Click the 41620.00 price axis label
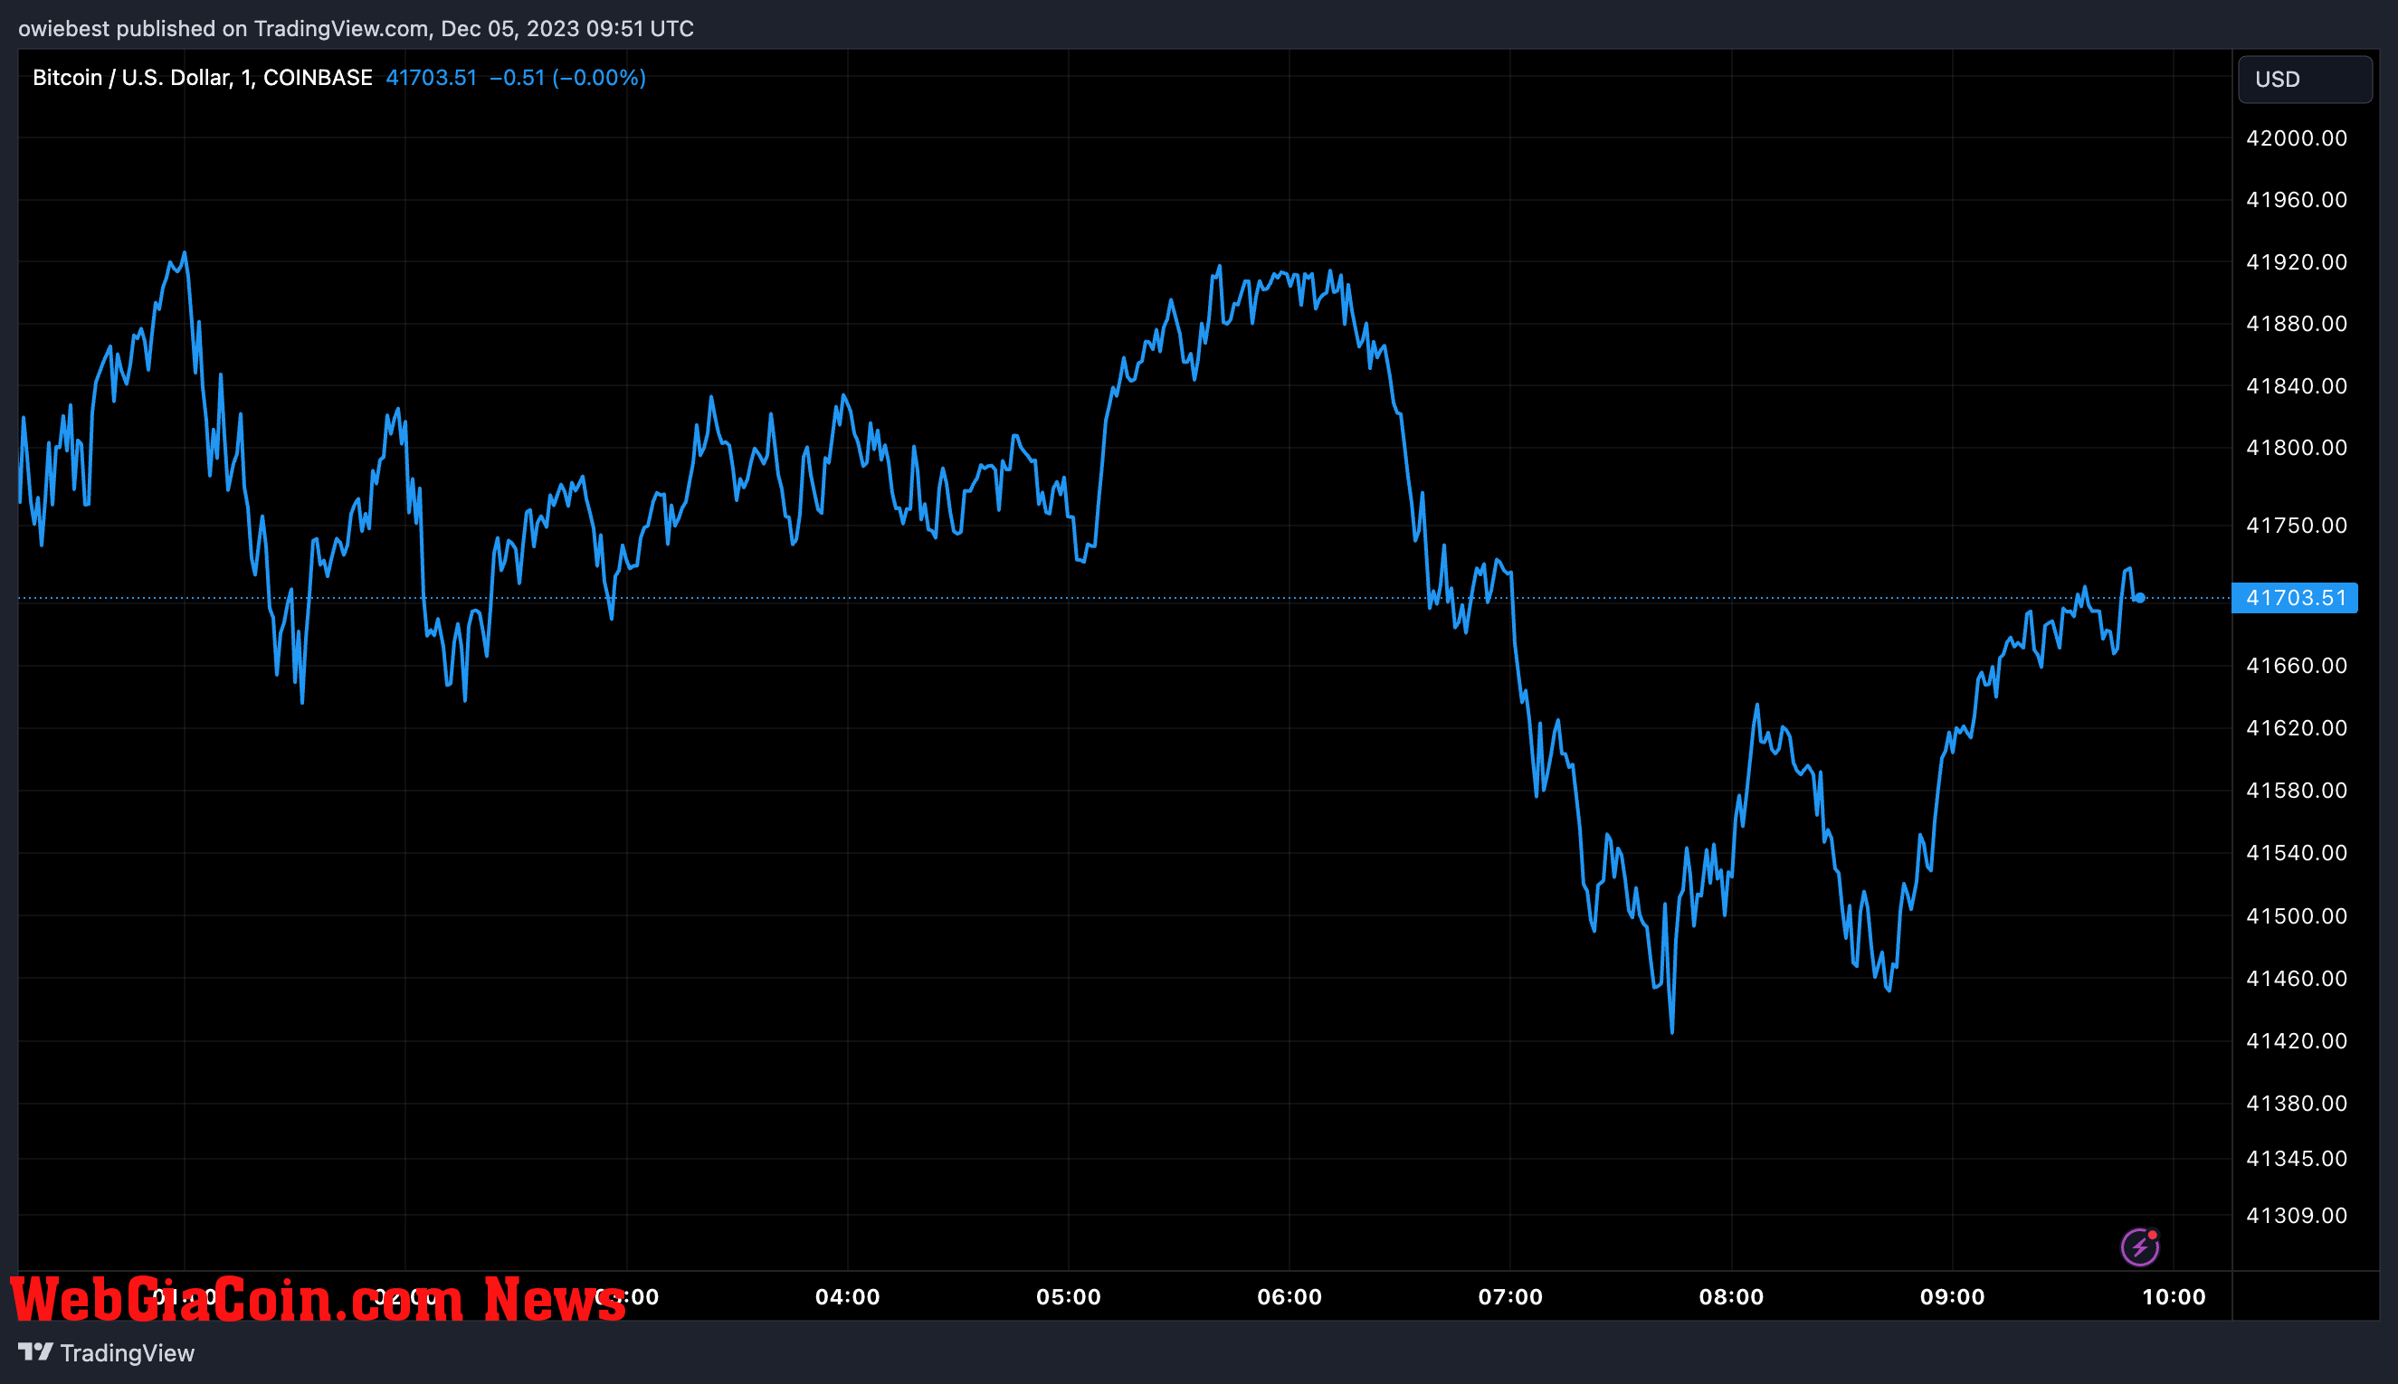This screenshot has height=1384, width=2398. 2297,728
